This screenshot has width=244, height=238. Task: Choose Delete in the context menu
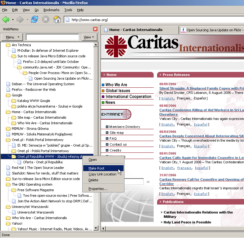click(x=103, y=180)
